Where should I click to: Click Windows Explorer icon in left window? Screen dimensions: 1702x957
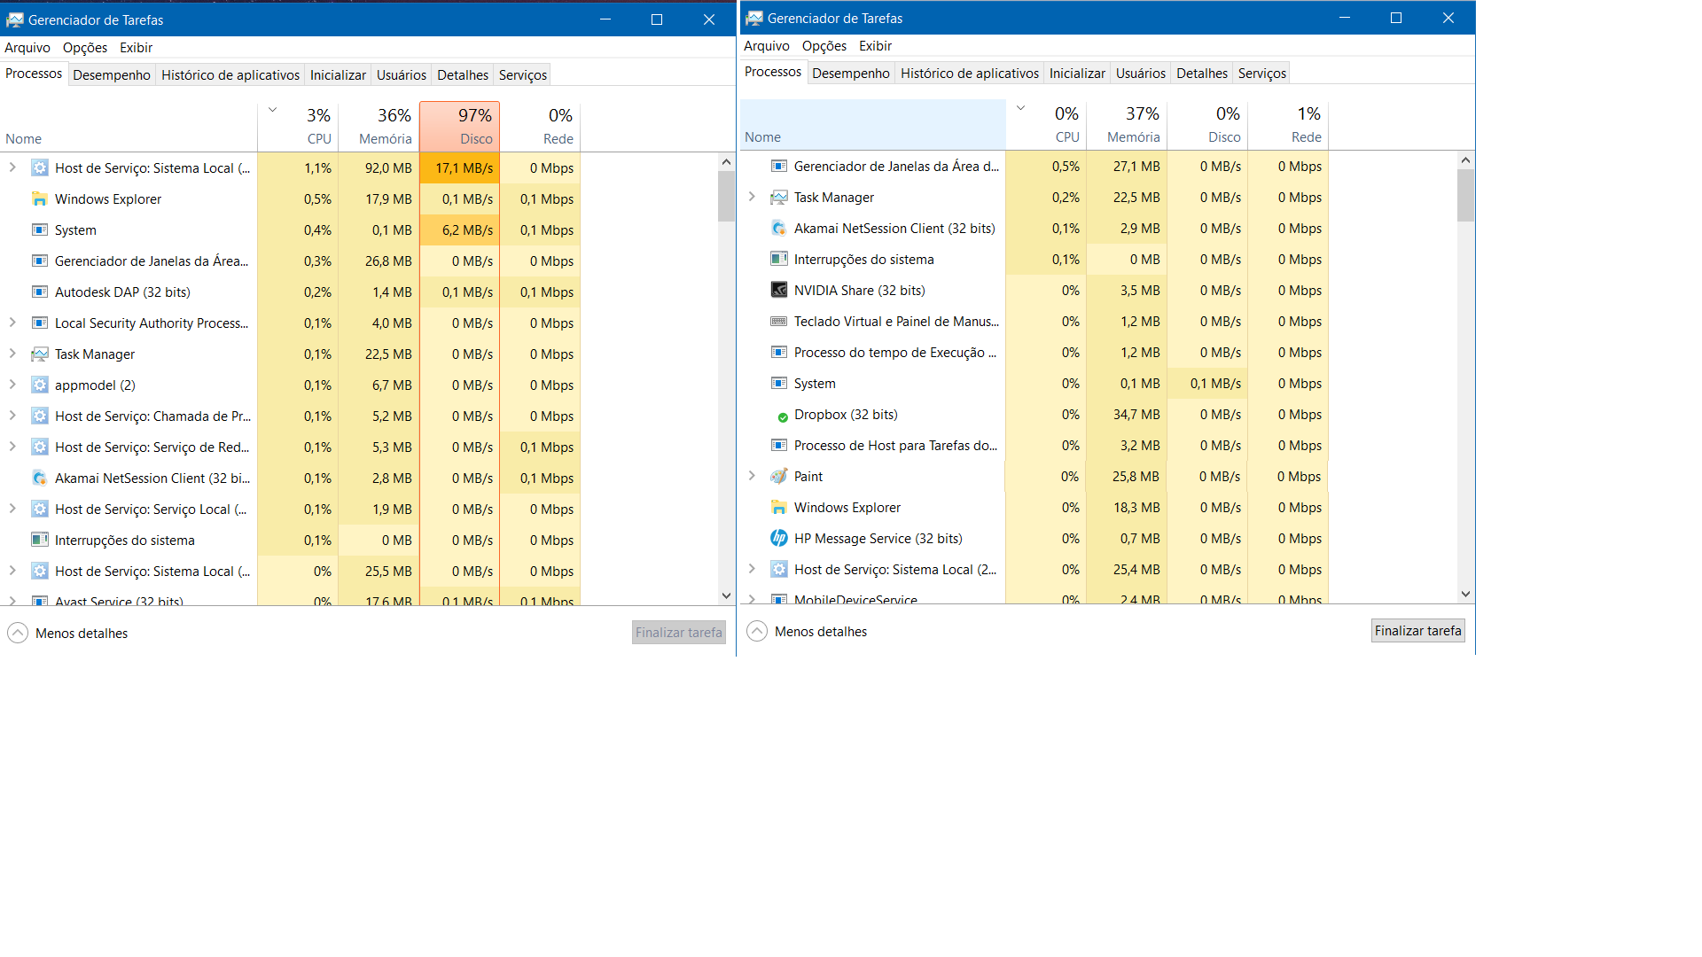click(40, 198)
